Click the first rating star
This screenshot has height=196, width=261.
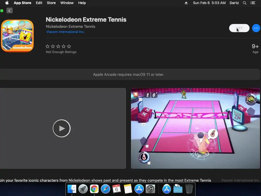[48, 46]
